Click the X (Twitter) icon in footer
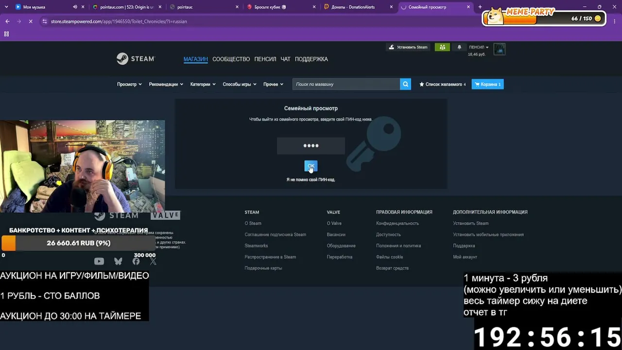The image size is (622, 350). point(154,261)
